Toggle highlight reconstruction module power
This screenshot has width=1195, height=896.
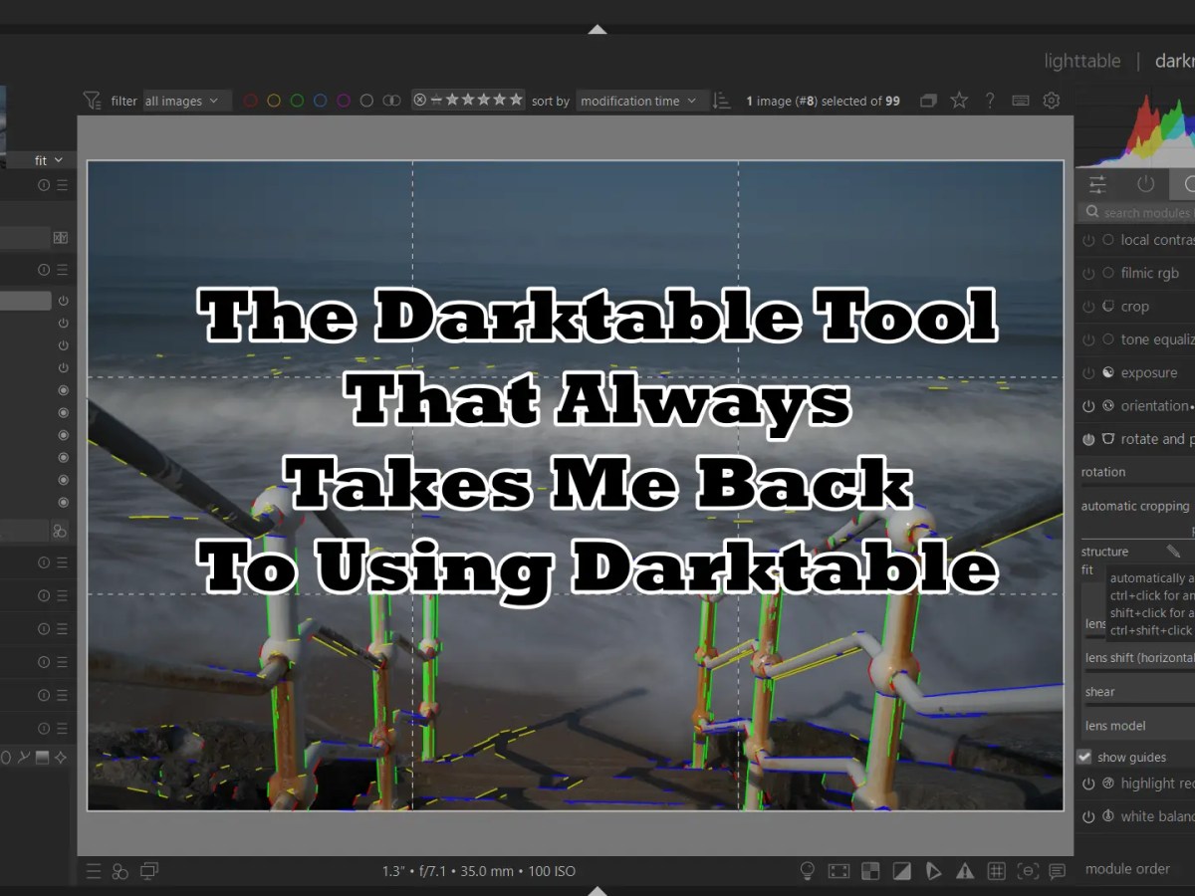point(1088,784)
